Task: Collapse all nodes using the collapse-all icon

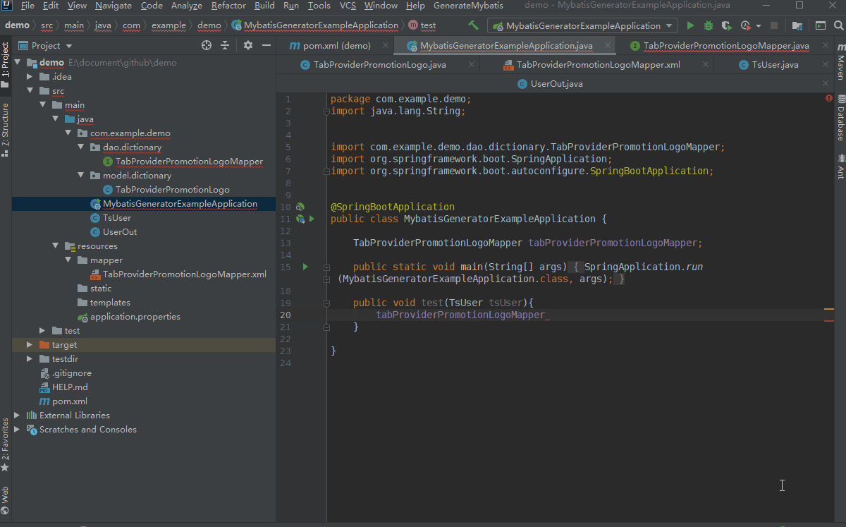Action: pos(226,45)
